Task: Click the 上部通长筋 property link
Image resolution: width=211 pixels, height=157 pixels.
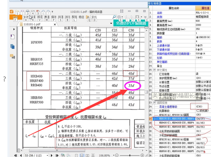Action: point(163,46)
